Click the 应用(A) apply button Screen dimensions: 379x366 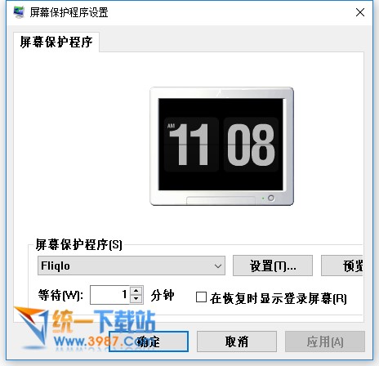tap(325, 341)
